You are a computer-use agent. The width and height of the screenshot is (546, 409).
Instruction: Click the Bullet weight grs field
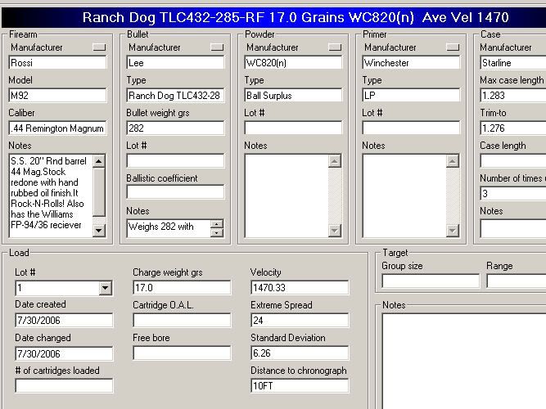pos(175,128)
